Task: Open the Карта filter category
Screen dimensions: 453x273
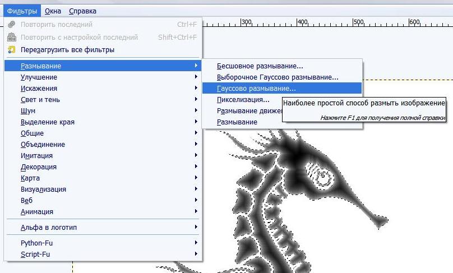Action: pos(103,178)
